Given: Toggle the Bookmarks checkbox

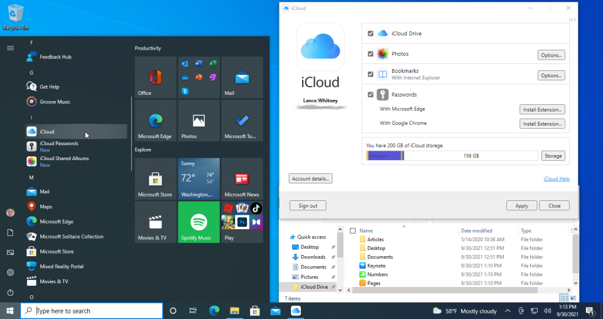Looking at the screenshot, I should 371,74.
